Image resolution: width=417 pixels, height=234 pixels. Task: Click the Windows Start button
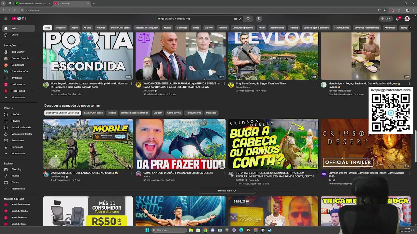147,230
